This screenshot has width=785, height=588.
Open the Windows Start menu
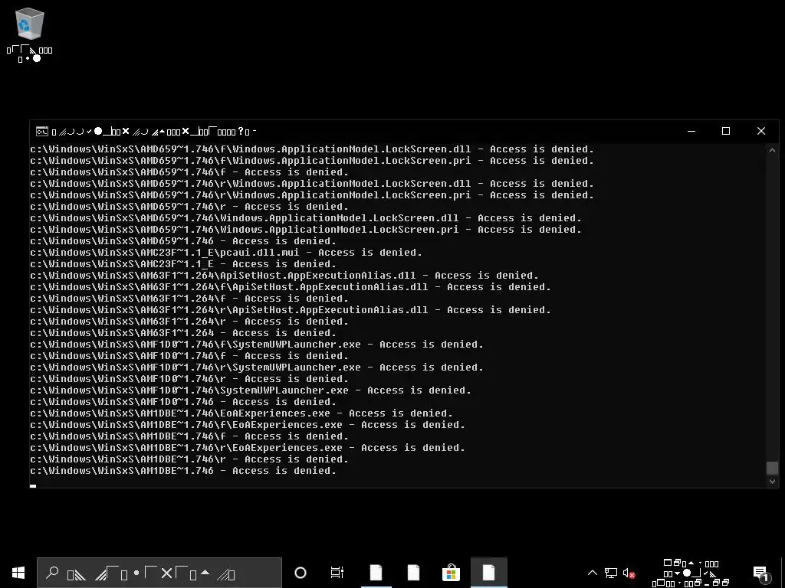(18, 573)
